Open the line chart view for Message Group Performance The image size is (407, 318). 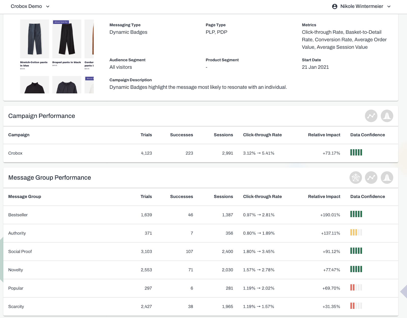[x=371, y=178]
